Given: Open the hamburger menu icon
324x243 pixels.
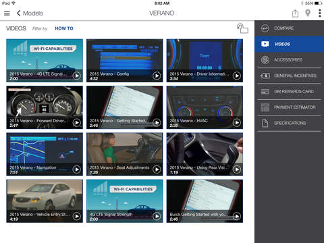Looking at the screenshot, I should (7, 13).
